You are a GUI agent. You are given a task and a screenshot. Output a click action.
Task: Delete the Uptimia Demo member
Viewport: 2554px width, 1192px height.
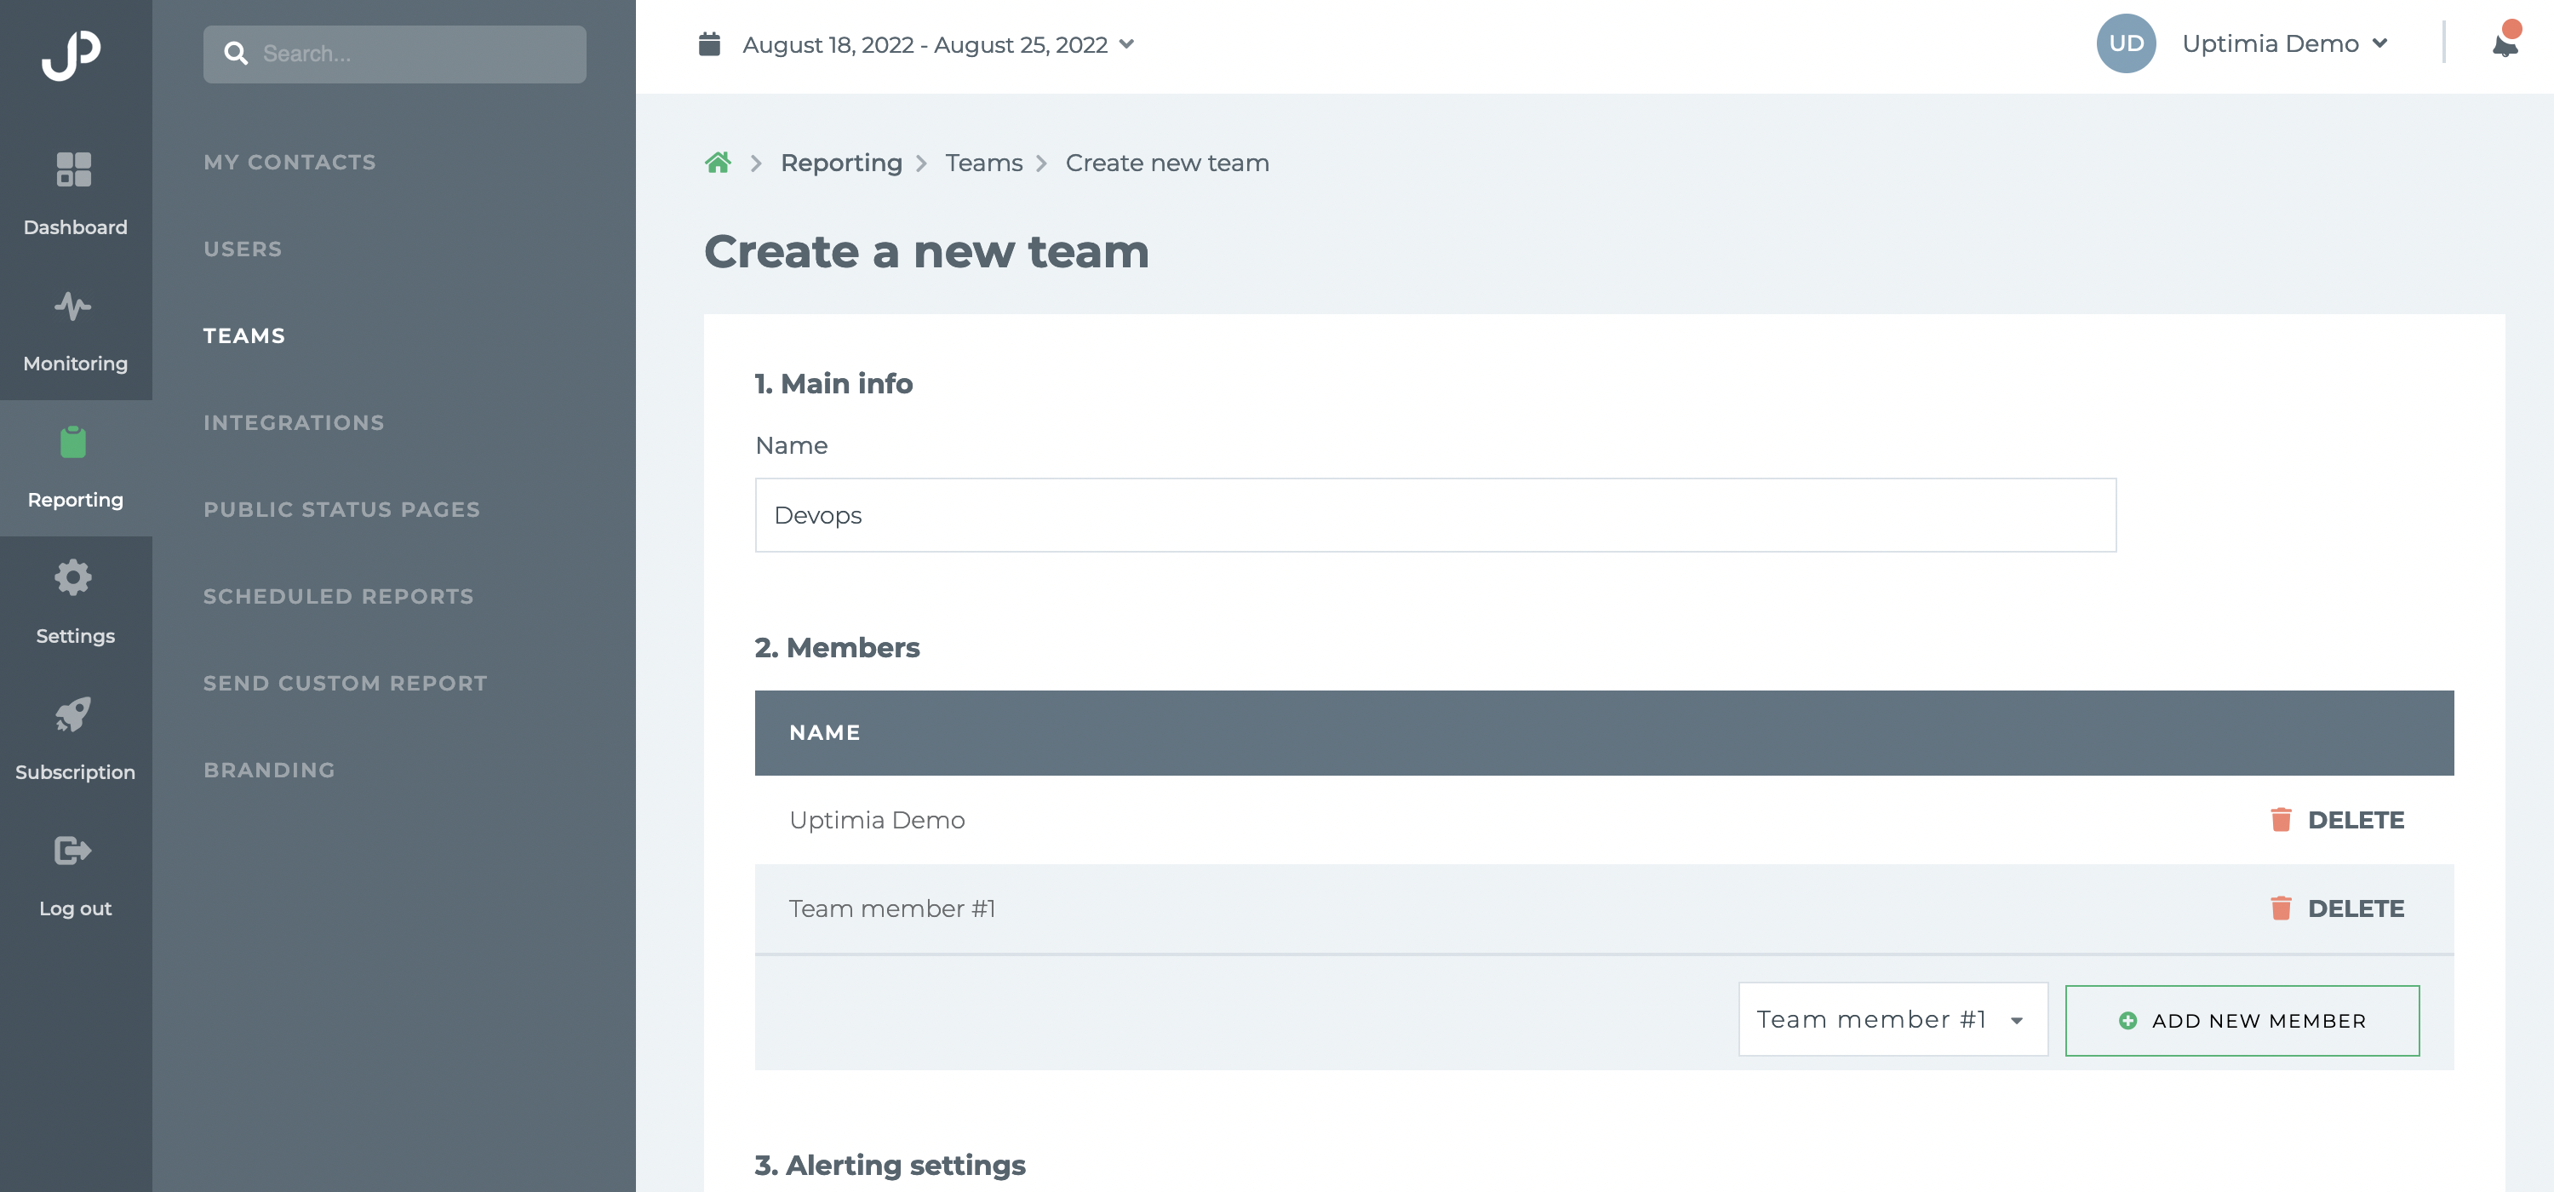pos(2336,820)
